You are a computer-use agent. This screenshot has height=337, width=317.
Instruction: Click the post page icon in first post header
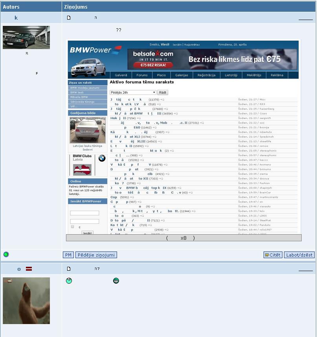click(69, 18)
